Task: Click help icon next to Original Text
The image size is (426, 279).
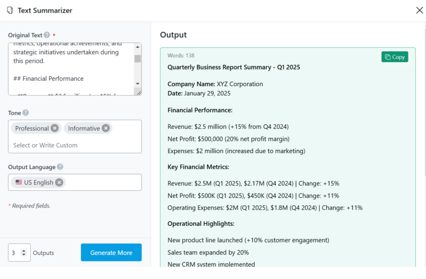Action: pos(47,35)
